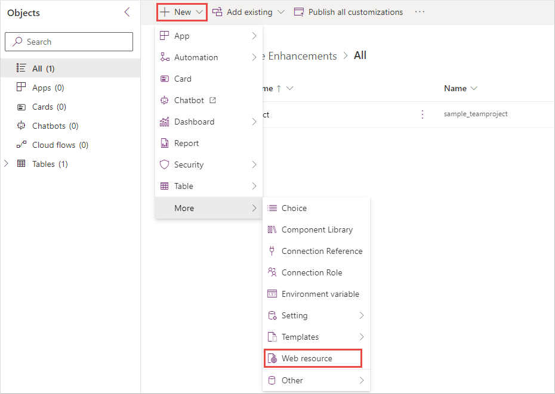Expand the Table submenu arrow

tap(254, 186)
